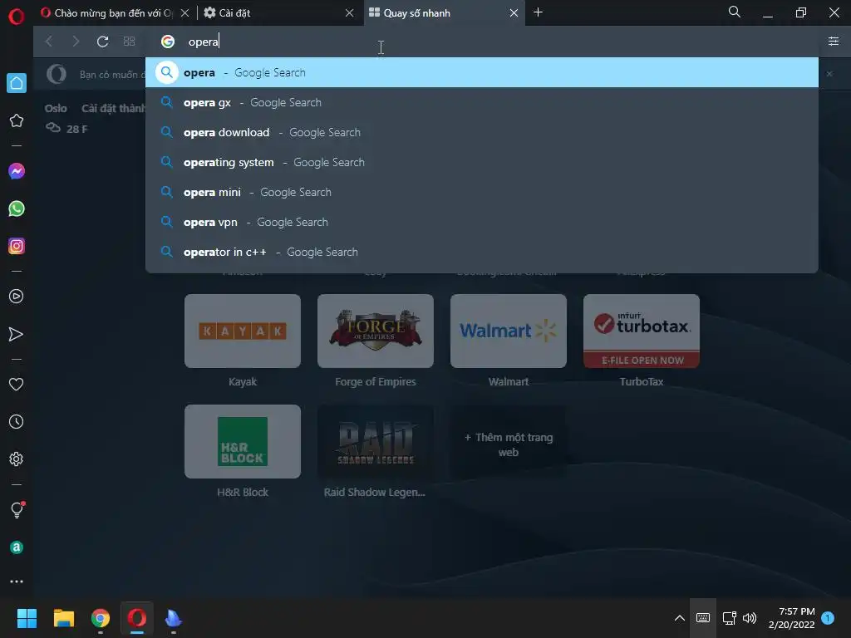
Task: Select the 'operator in c++' suggestion
Action: (x=482, y=252)
